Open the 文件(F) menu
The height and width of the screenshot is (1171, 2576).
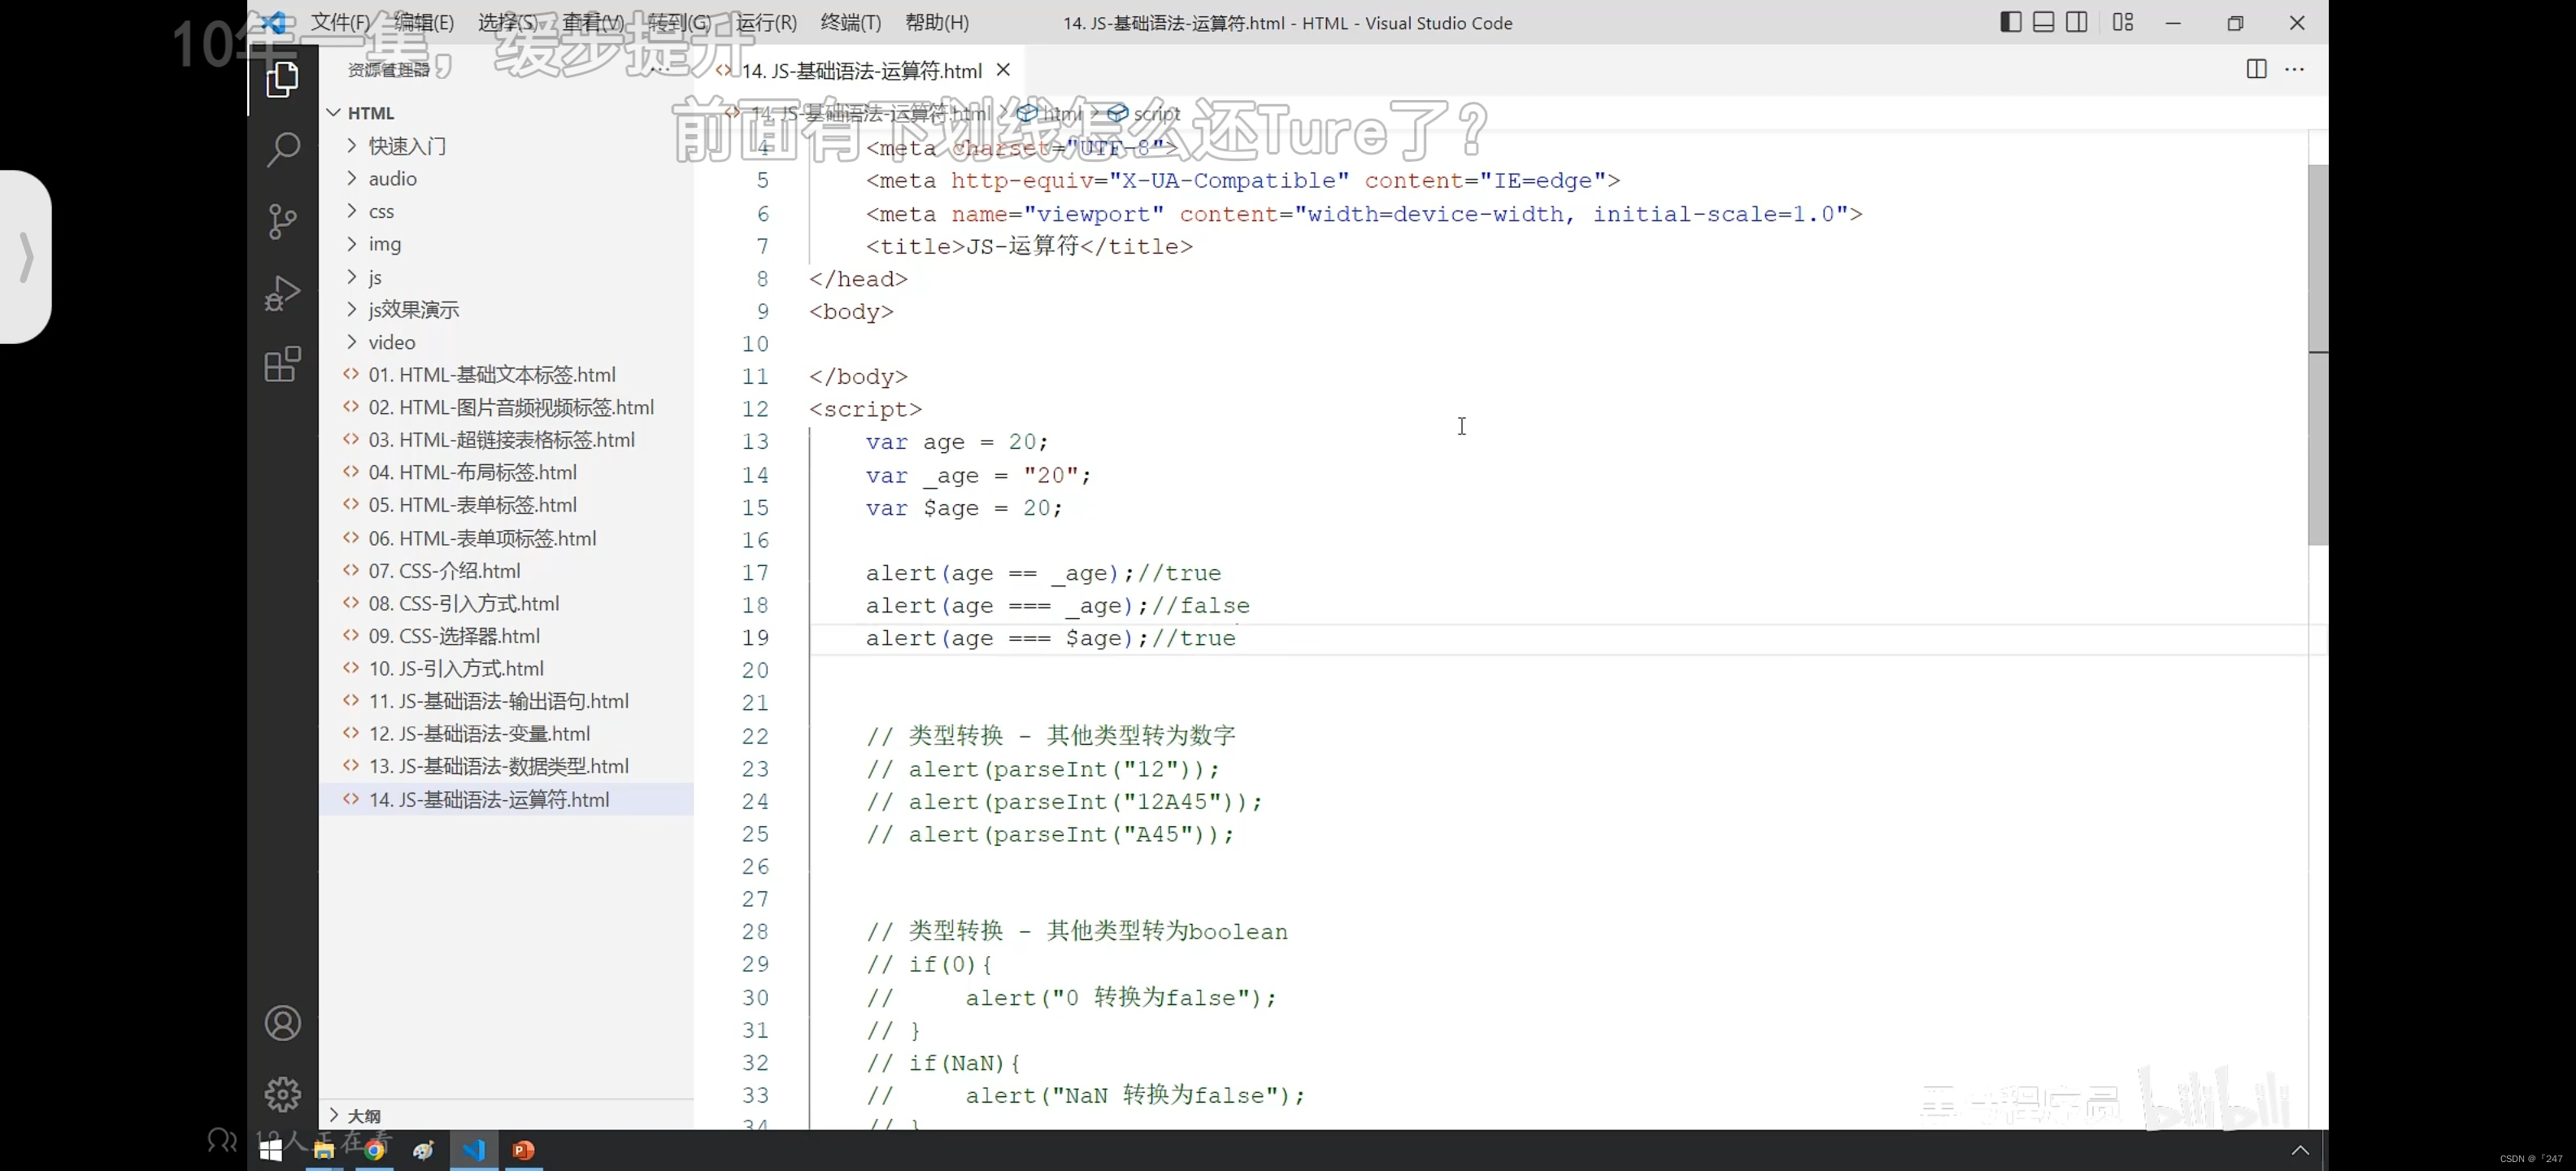[x=340, y=22]
